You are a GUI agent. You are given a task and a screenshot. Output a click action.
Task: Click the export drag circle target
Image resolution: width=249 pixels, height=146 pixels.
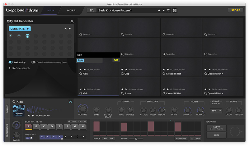235,131
